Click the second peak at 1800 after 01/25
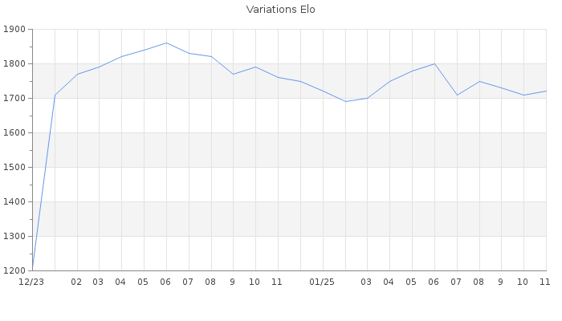 coord(434,63)
